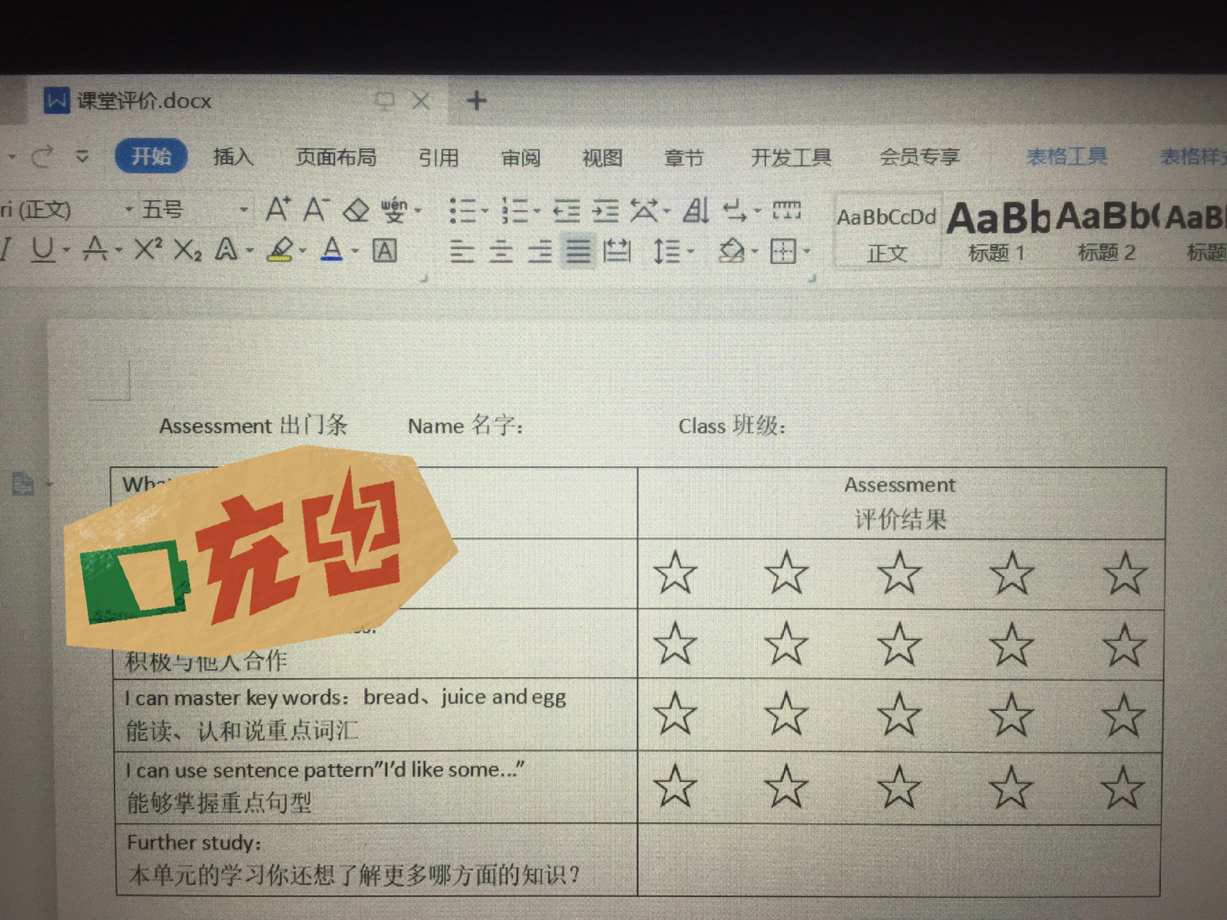Screen dimensions: 1227x920
Task: Switch to the 插入 ribbon tab
Action: click(234, 157)
